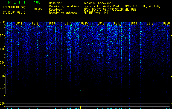
Task: Click observer name Masayuki Kobayashi
Action: tap(98, 3)
